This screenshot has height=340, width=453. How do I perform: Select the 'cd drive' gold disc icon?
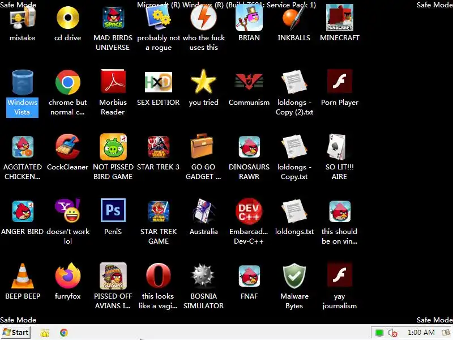coord(68,18)
